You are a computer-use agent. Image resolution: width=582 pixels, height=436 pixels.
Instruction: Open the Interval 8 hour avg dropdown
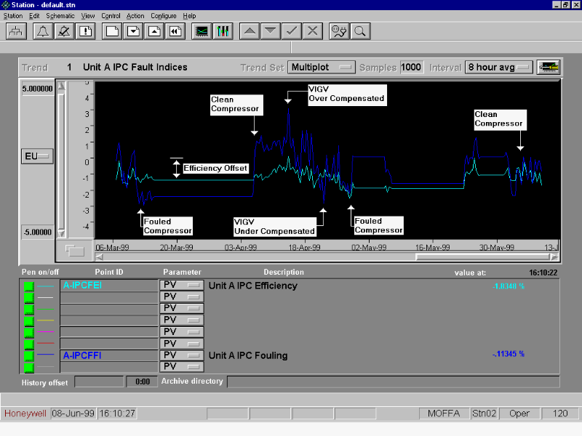498,67
